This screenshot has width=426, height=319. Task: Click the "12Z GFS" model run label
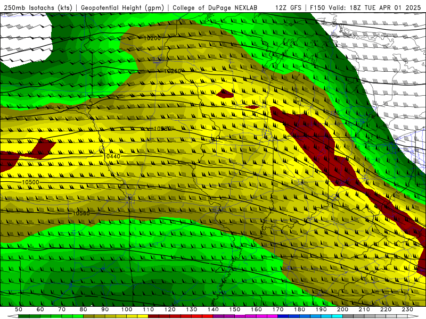point(288,8)
